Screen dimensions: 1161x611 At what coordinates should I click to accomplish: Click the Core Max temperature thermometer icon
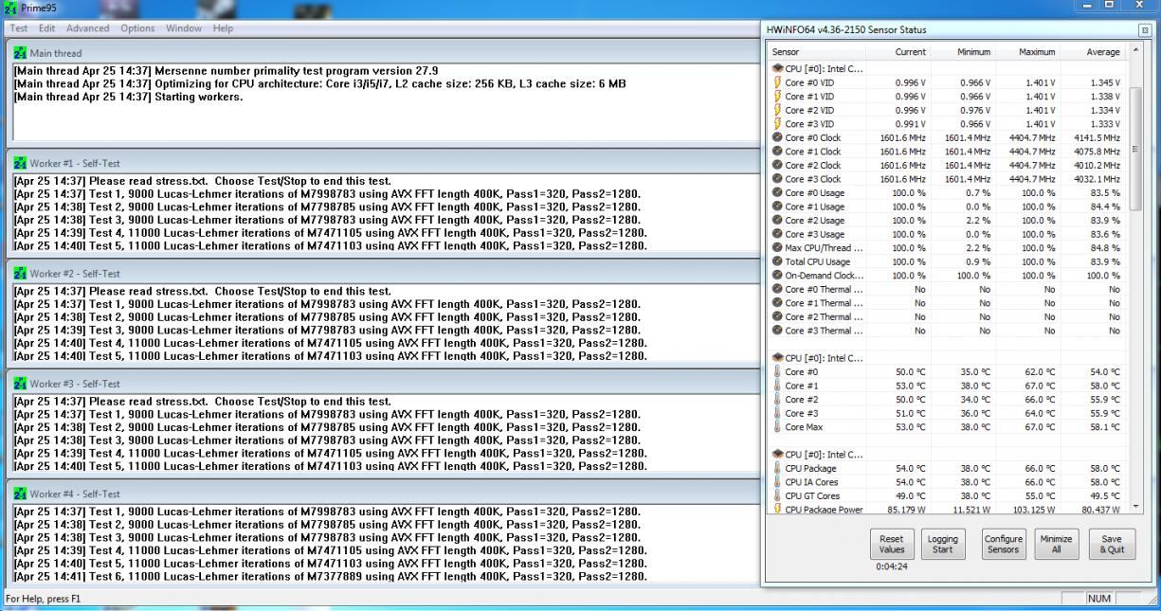(777, 427)
